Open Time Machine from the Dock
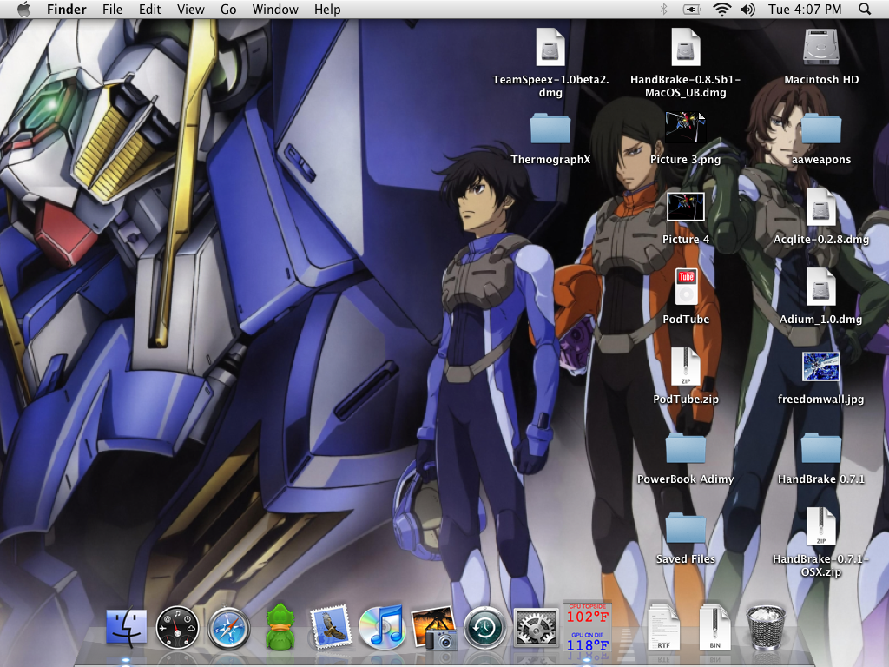This screenshot has width=889, height=667. (x=484, y=628)
